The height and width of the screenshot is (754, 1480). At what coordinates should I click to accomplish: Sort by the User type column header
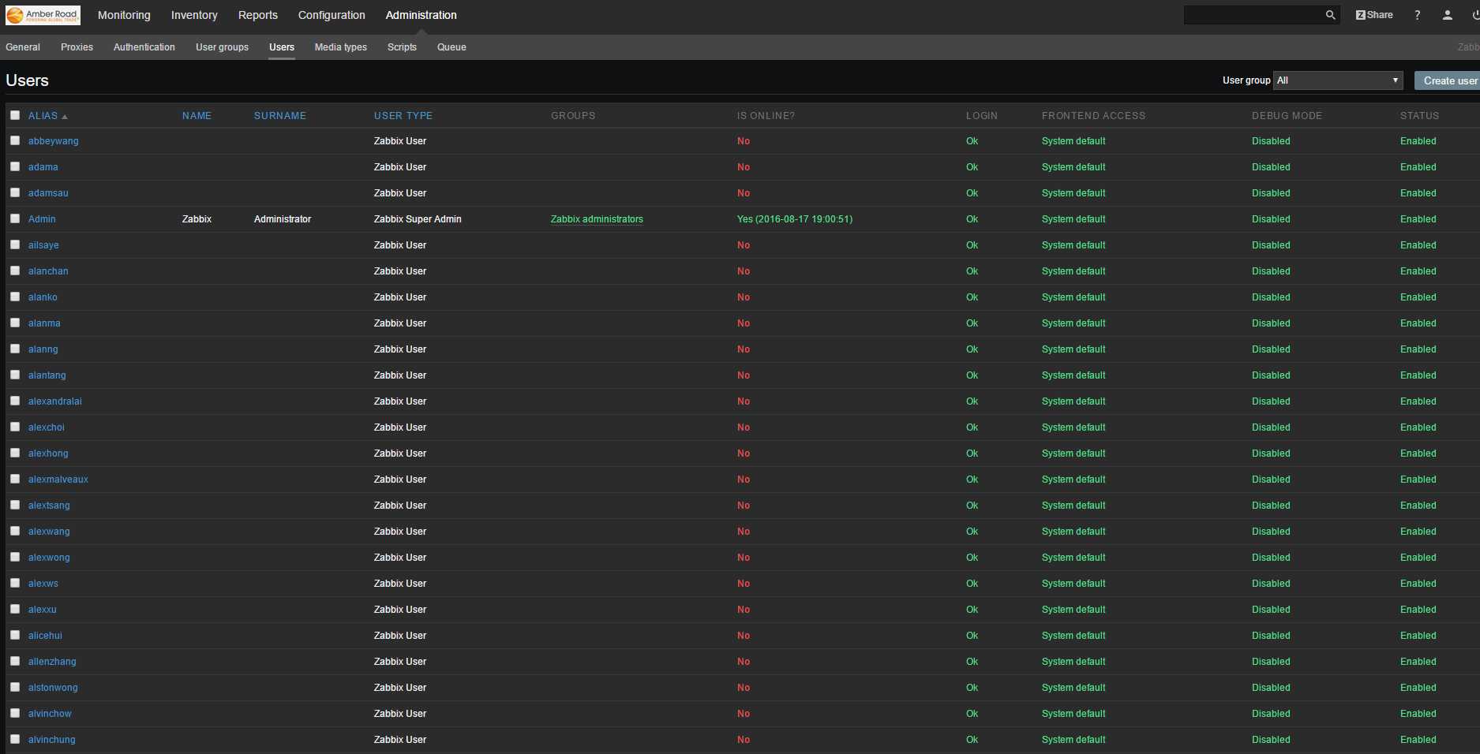[403, 116]
